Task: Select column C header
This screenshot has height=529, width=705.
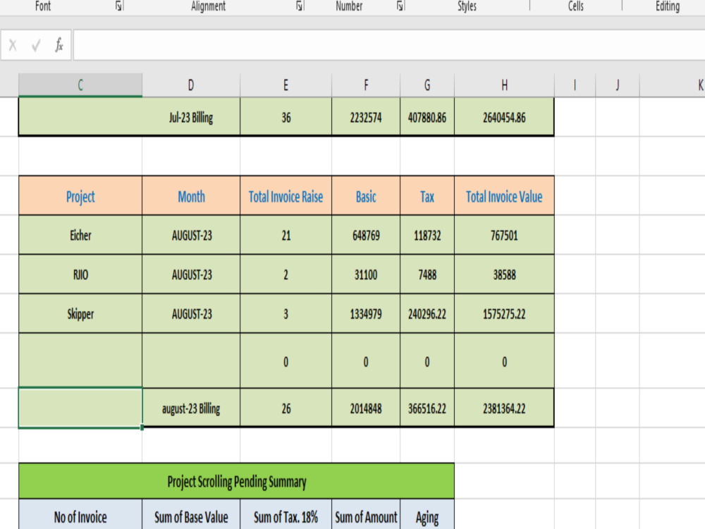Action: (80, 85)
